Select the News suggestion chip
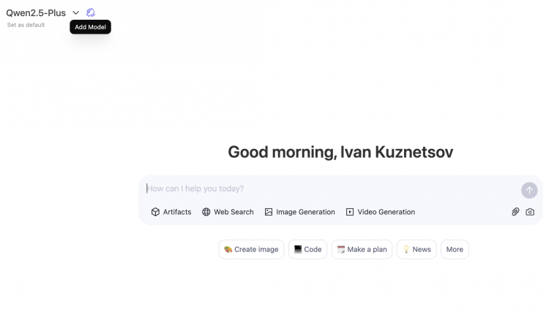Viewport: 549px width, 331px height. (x=417, y=249)
